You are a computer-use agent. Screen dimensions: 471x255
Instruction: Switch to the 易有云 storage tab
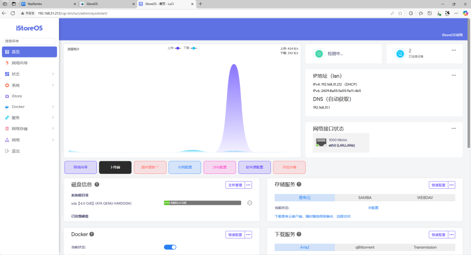(304, 197)
